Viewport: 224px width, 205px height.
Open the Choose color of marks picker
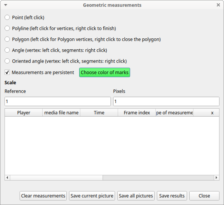[104, 72]
